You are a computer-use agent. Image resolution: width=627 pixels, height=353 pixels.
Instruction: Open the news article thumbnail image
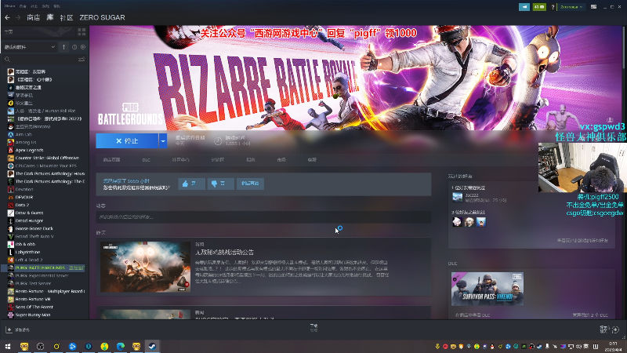pos(146,267)
